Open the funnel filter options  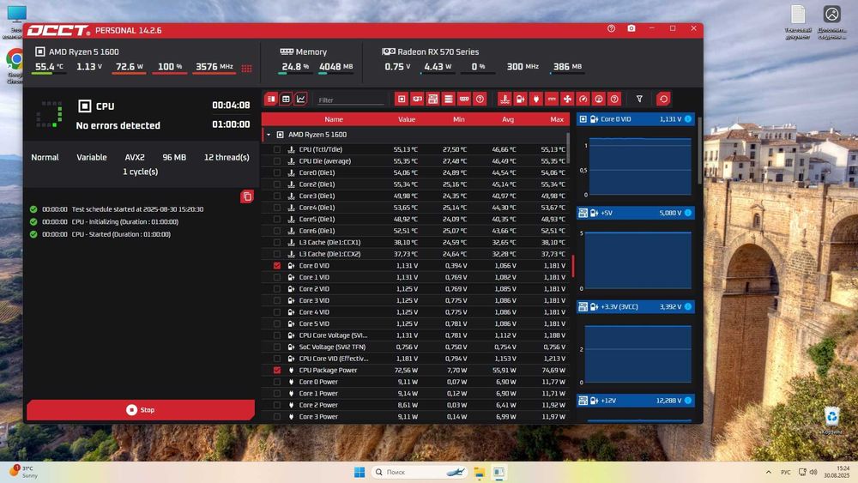[x=639, y=99]
